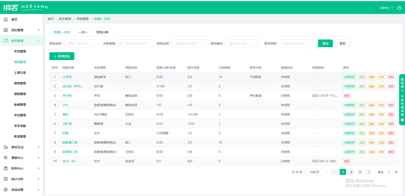Open 学员管理 in the sidebar submenu
405x196 pixels.
(20, 51)
